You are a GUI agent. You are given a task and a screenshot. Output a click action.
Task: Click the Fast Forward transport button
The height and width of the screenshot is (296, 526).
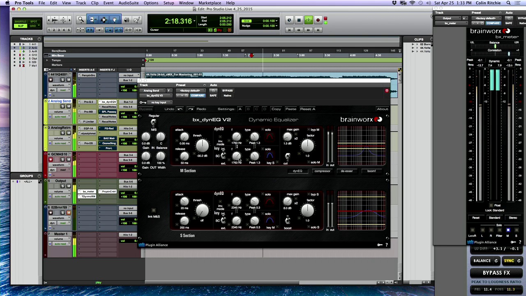click(308, 30)
